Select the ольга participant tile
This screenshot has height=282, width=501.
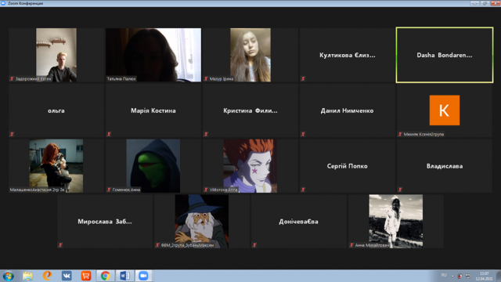tap(56, 110)
